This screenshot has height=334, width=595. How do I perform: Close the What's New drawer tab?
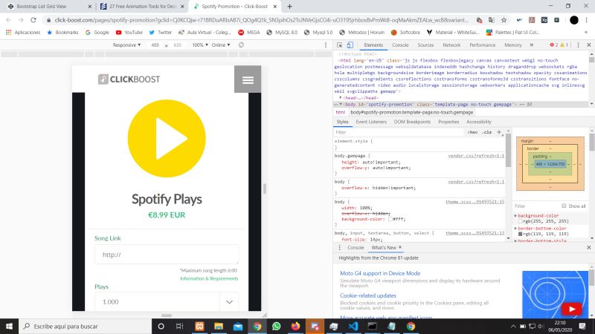coord(400,247)
